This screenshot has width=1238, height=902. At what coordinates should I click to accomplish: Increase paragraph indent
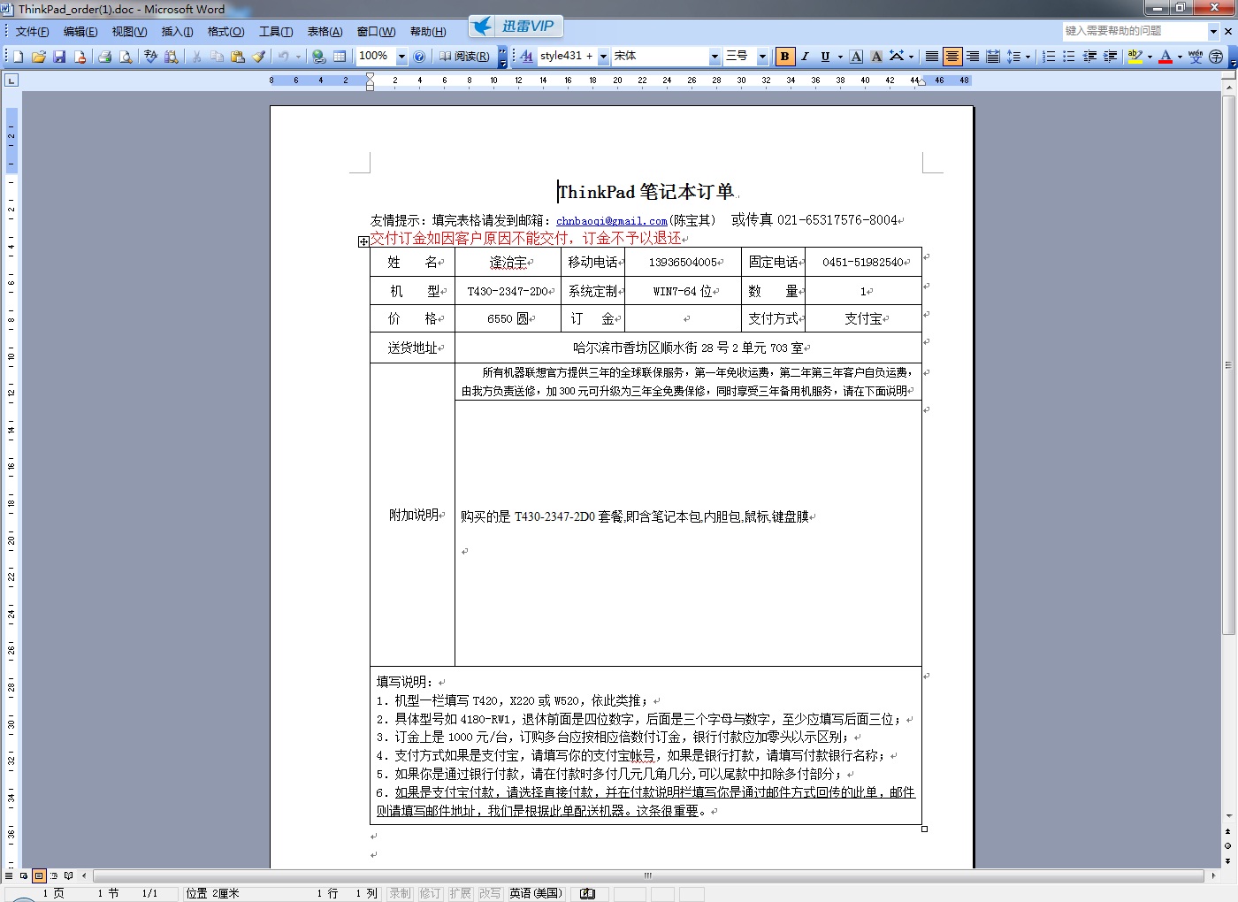pyautogui.click(x=1111, y=57)
